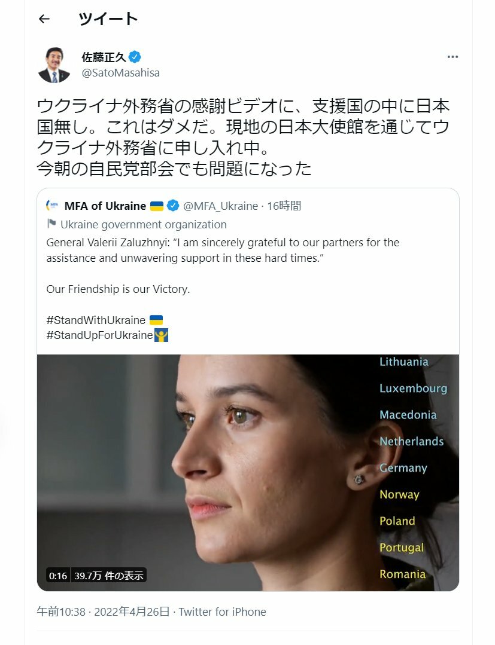Open the 午前10:38 · 2022年4月26日 timestamp
495x645 pixels.
103,612
